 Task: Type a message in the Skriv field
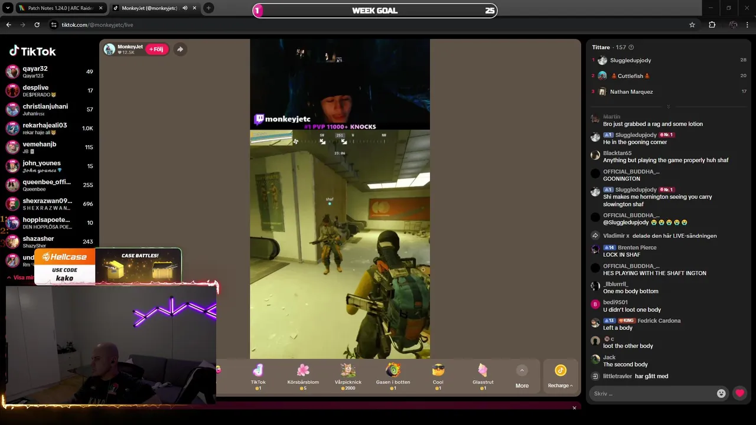click(653, 393)
